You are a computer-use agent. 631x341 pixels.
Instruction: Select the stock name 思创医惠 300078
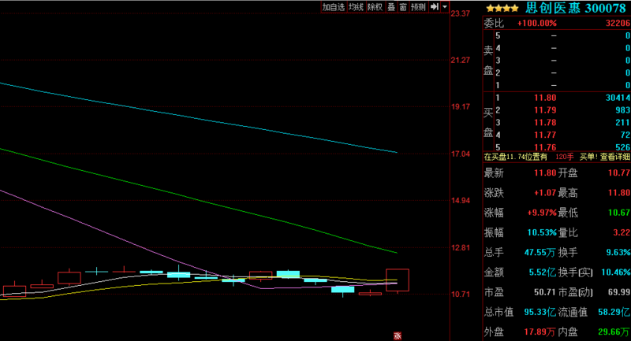click(x=576, y=8)
